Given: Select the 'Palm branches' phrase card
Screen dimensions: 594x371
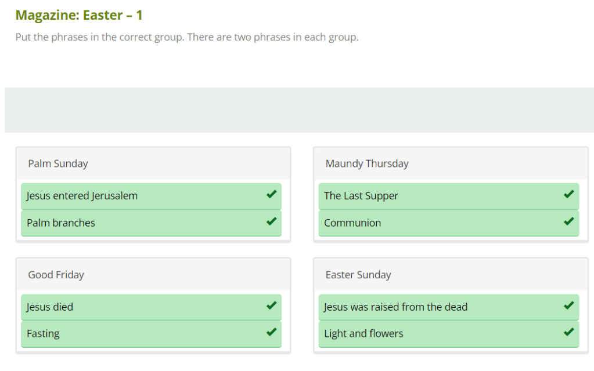Looking at the screenshot, I should [61, 223].
